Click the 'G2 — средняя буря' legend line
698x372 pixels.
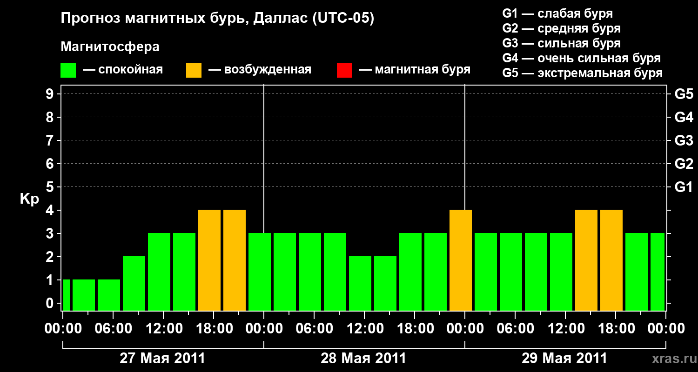(562, 28)
